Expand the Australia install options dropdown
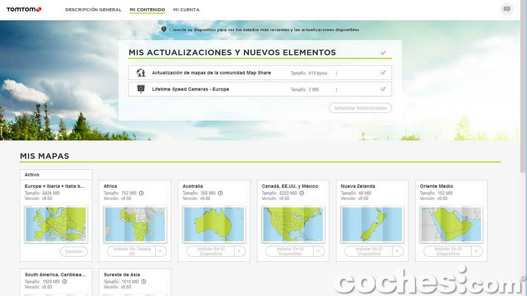The width and height of the screenshot is (527, 296). pyautogui.click(x=239, y=251)
